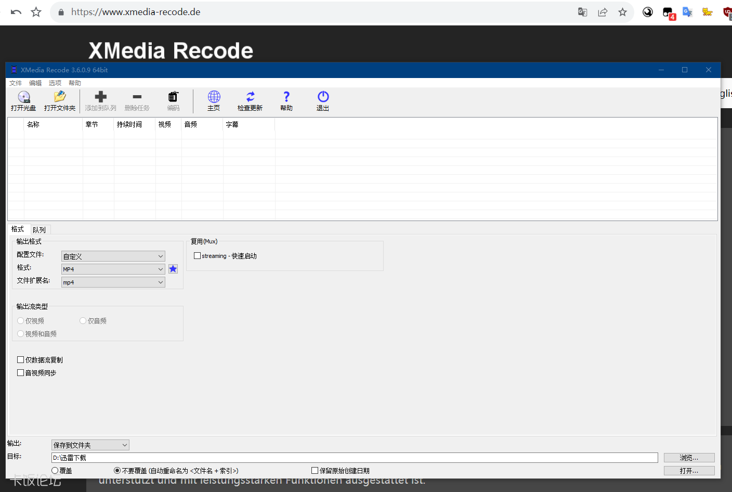732x492 pixels.
Task: Click the 删除任务 minus icon
Action: (x=137, y=97)
